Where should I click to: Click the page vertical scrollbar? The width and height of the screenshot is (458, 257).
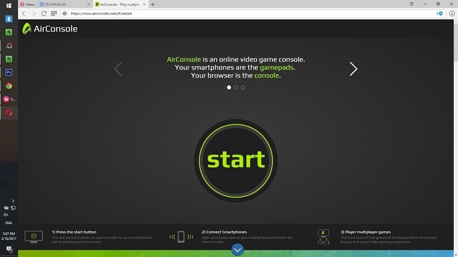point(456,137)
